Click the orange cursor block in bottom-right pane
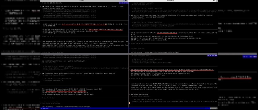Viewport: 258px width, 110px height. click(130, 103)
